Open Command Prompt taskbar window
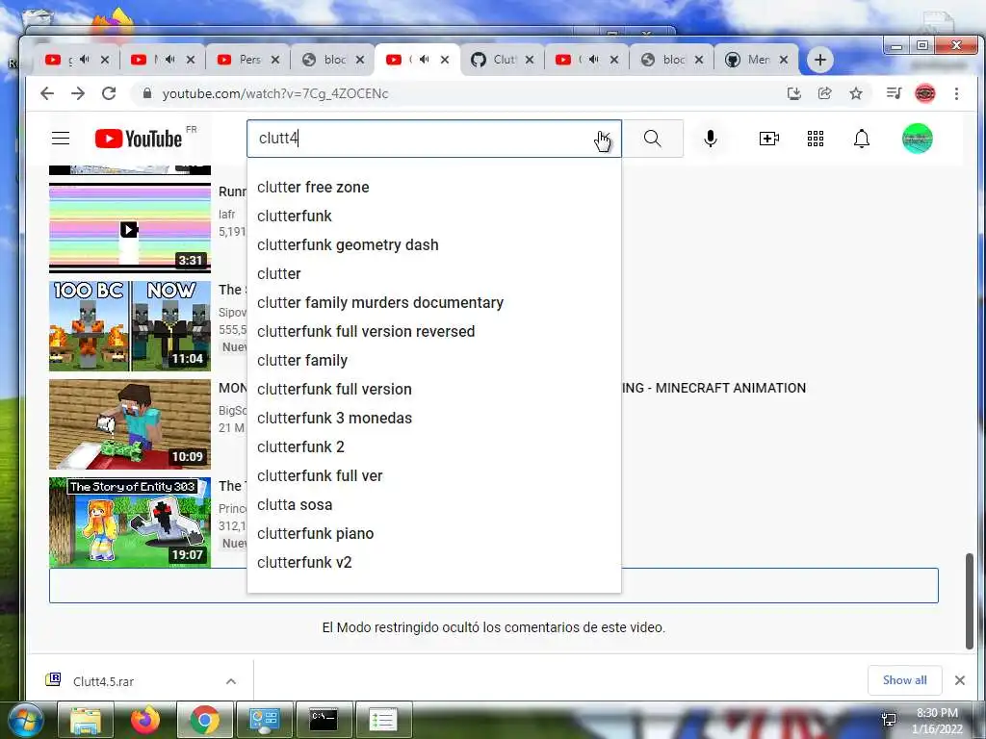Screen dimensions: 986x739 324,720
